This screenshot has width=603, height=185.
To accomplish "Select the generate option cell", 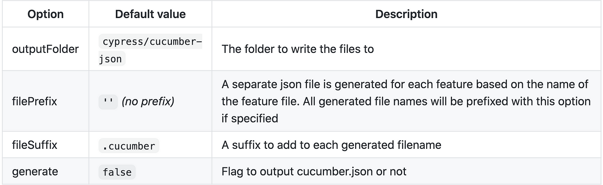I will (45, 171).
